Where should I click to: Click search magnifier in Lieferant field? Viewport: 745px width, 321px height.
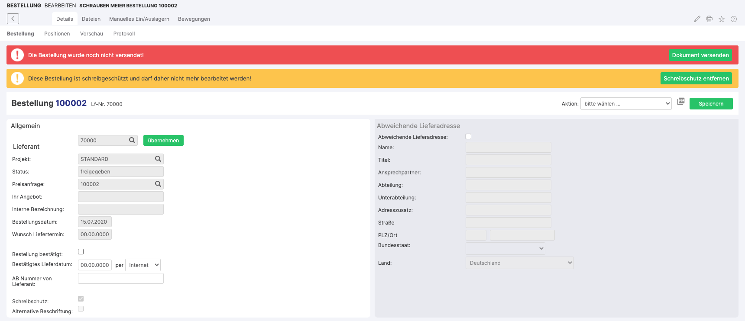pos(132,140)
